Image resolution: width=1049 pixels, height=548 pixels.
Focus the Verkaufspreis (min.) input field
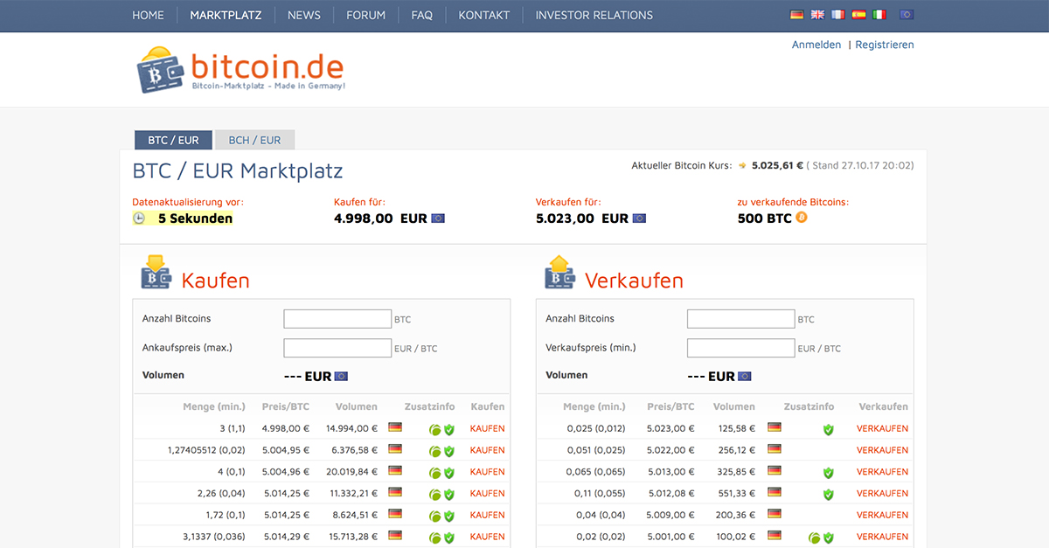[x=741, y=348]
